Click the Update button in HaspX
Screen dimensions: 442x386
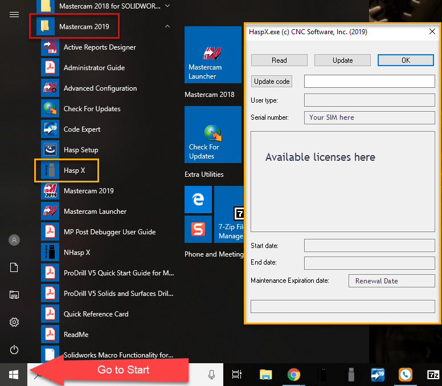tap(342, 60)
